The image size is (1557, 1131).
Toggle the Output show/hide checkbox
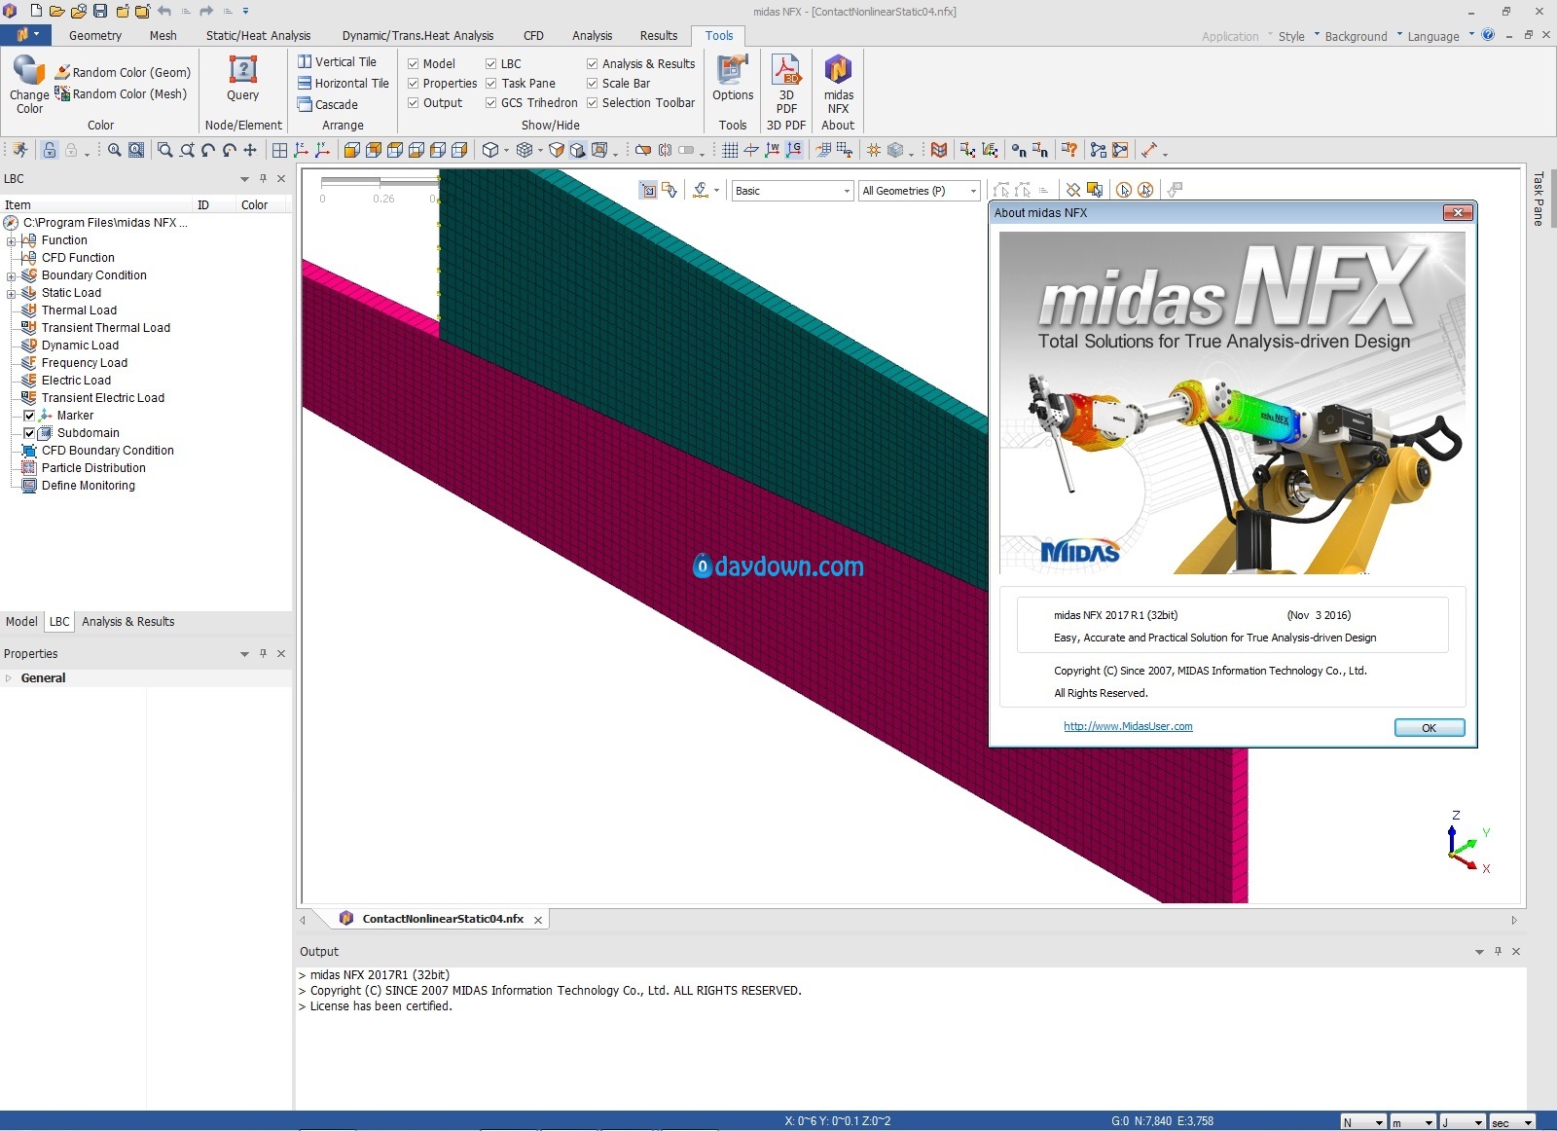click(414, 102)
